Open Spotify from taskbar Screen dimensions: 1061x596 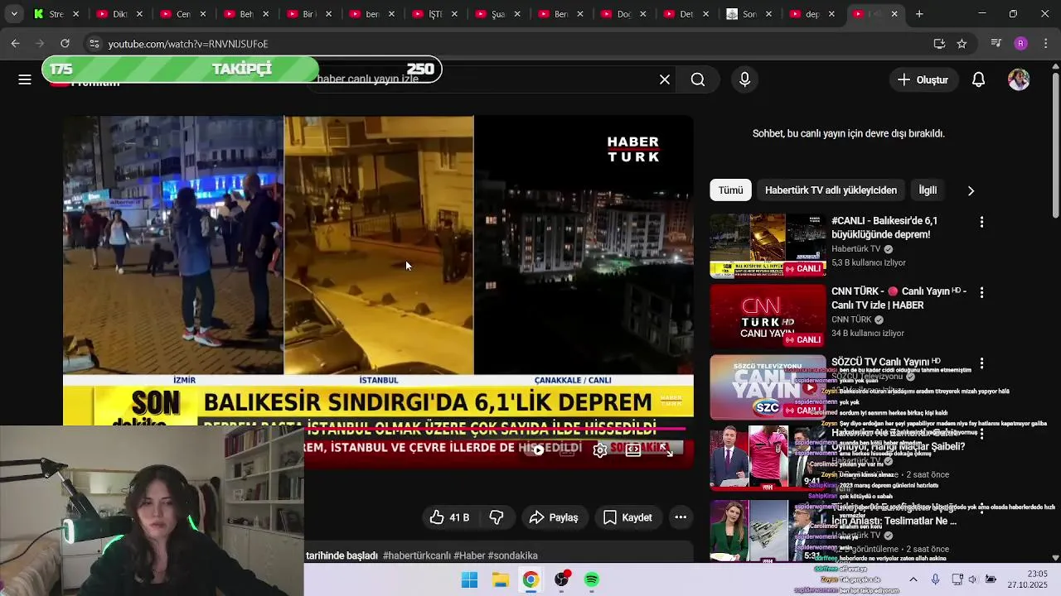pos(592,579)
